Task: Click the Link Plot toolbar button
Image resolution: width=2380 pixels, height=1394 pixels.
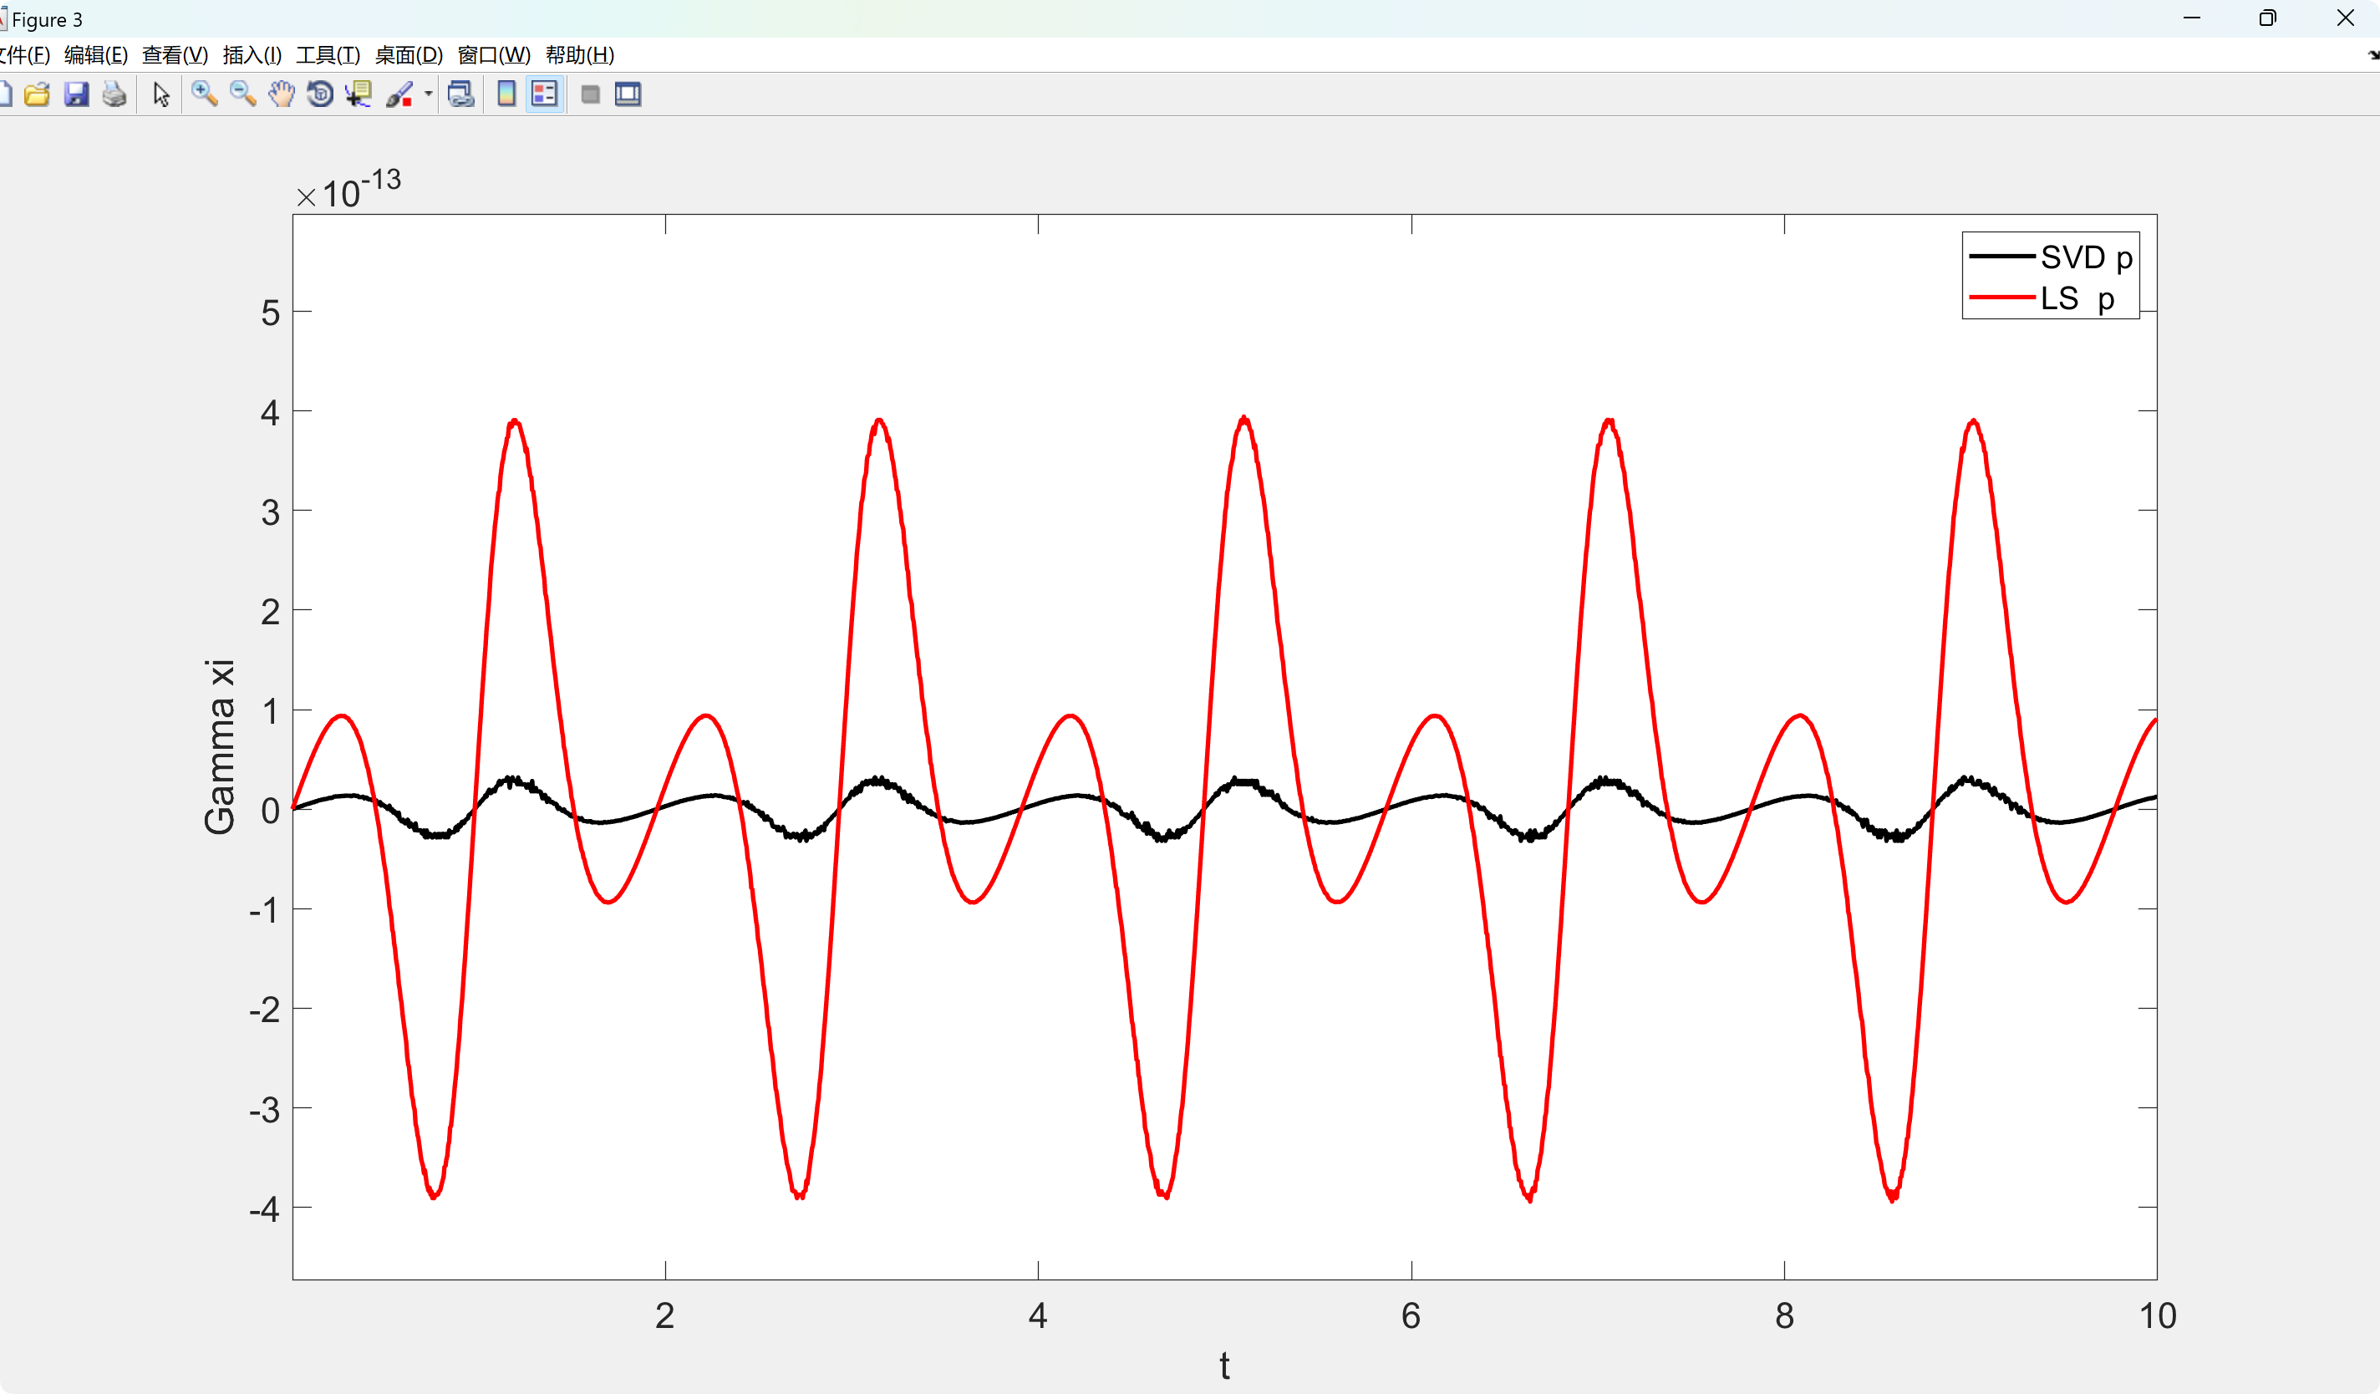Action: [x=461, y=94]
